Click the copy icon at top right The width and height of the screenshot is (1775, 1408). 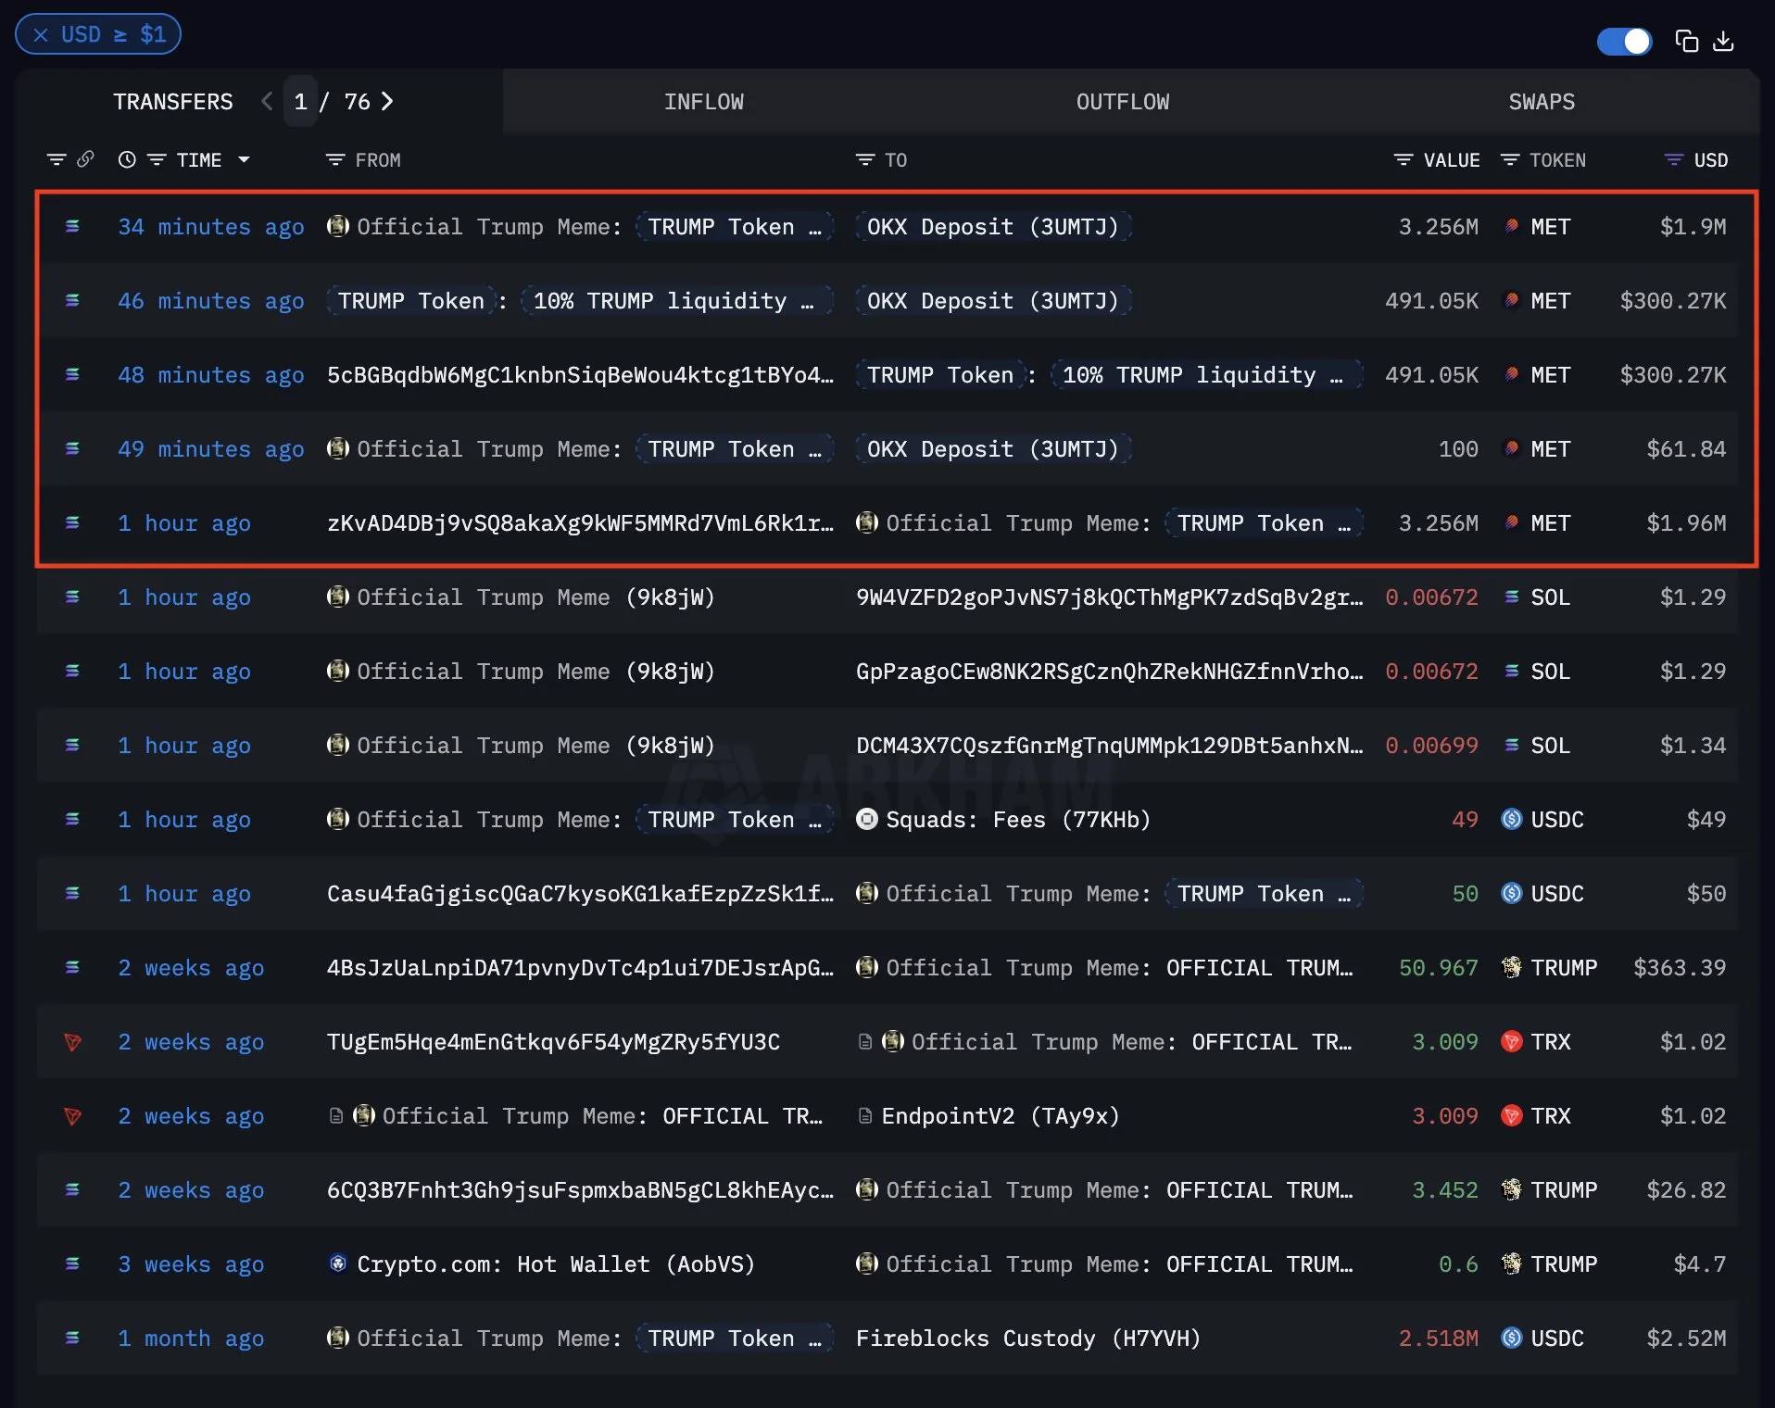pyautogui.click(x=1687, y=42)
